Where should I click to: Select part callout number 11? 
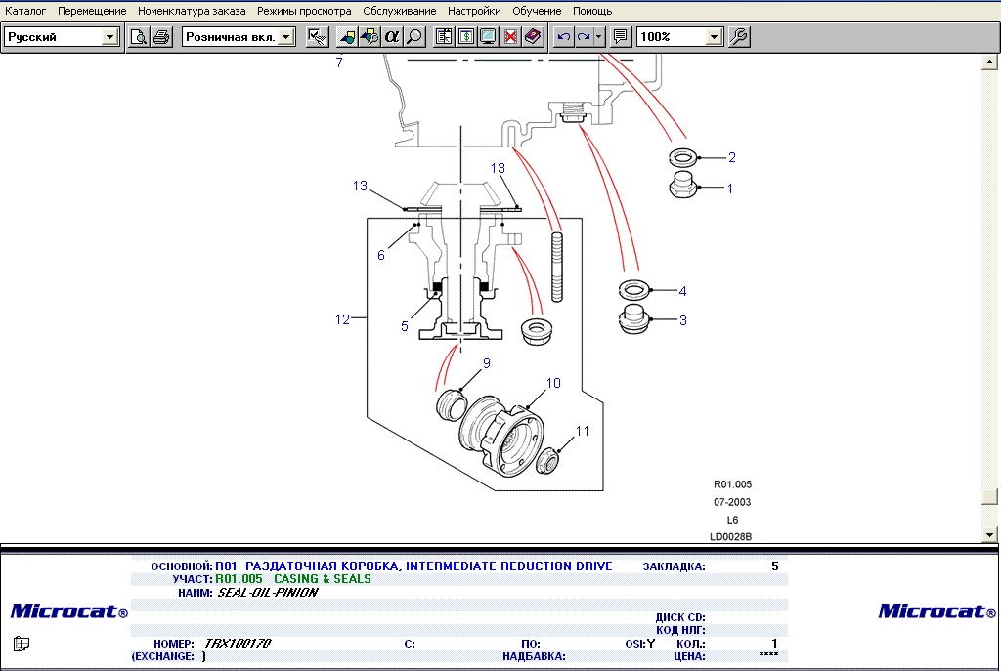tap(583, 431)
